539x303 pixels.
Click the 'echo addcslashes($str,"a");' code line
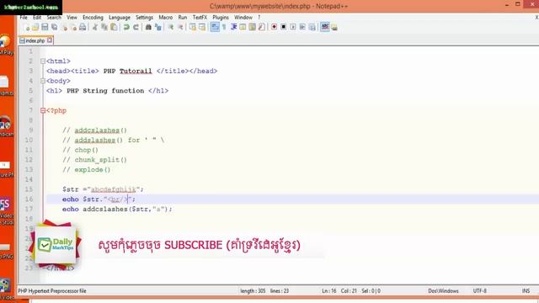point(117,210)
